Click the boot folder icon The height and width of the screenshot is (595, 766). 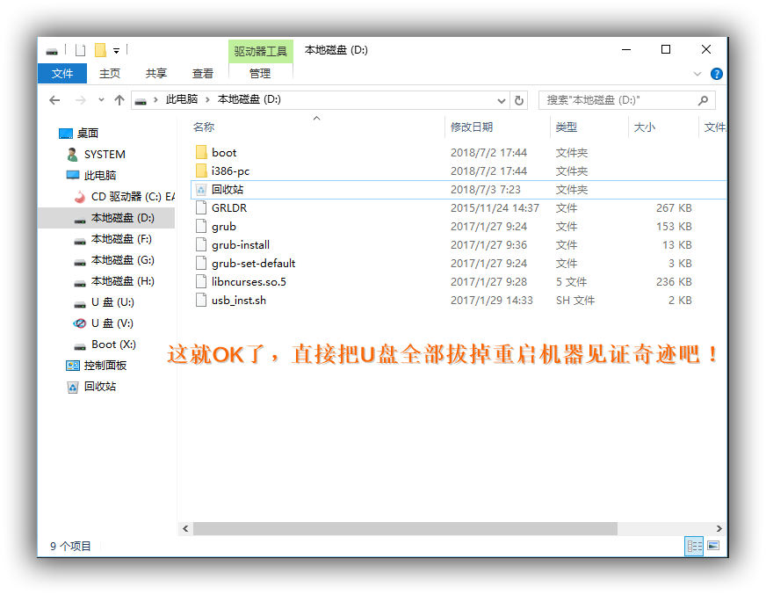(x=201, y=152)
